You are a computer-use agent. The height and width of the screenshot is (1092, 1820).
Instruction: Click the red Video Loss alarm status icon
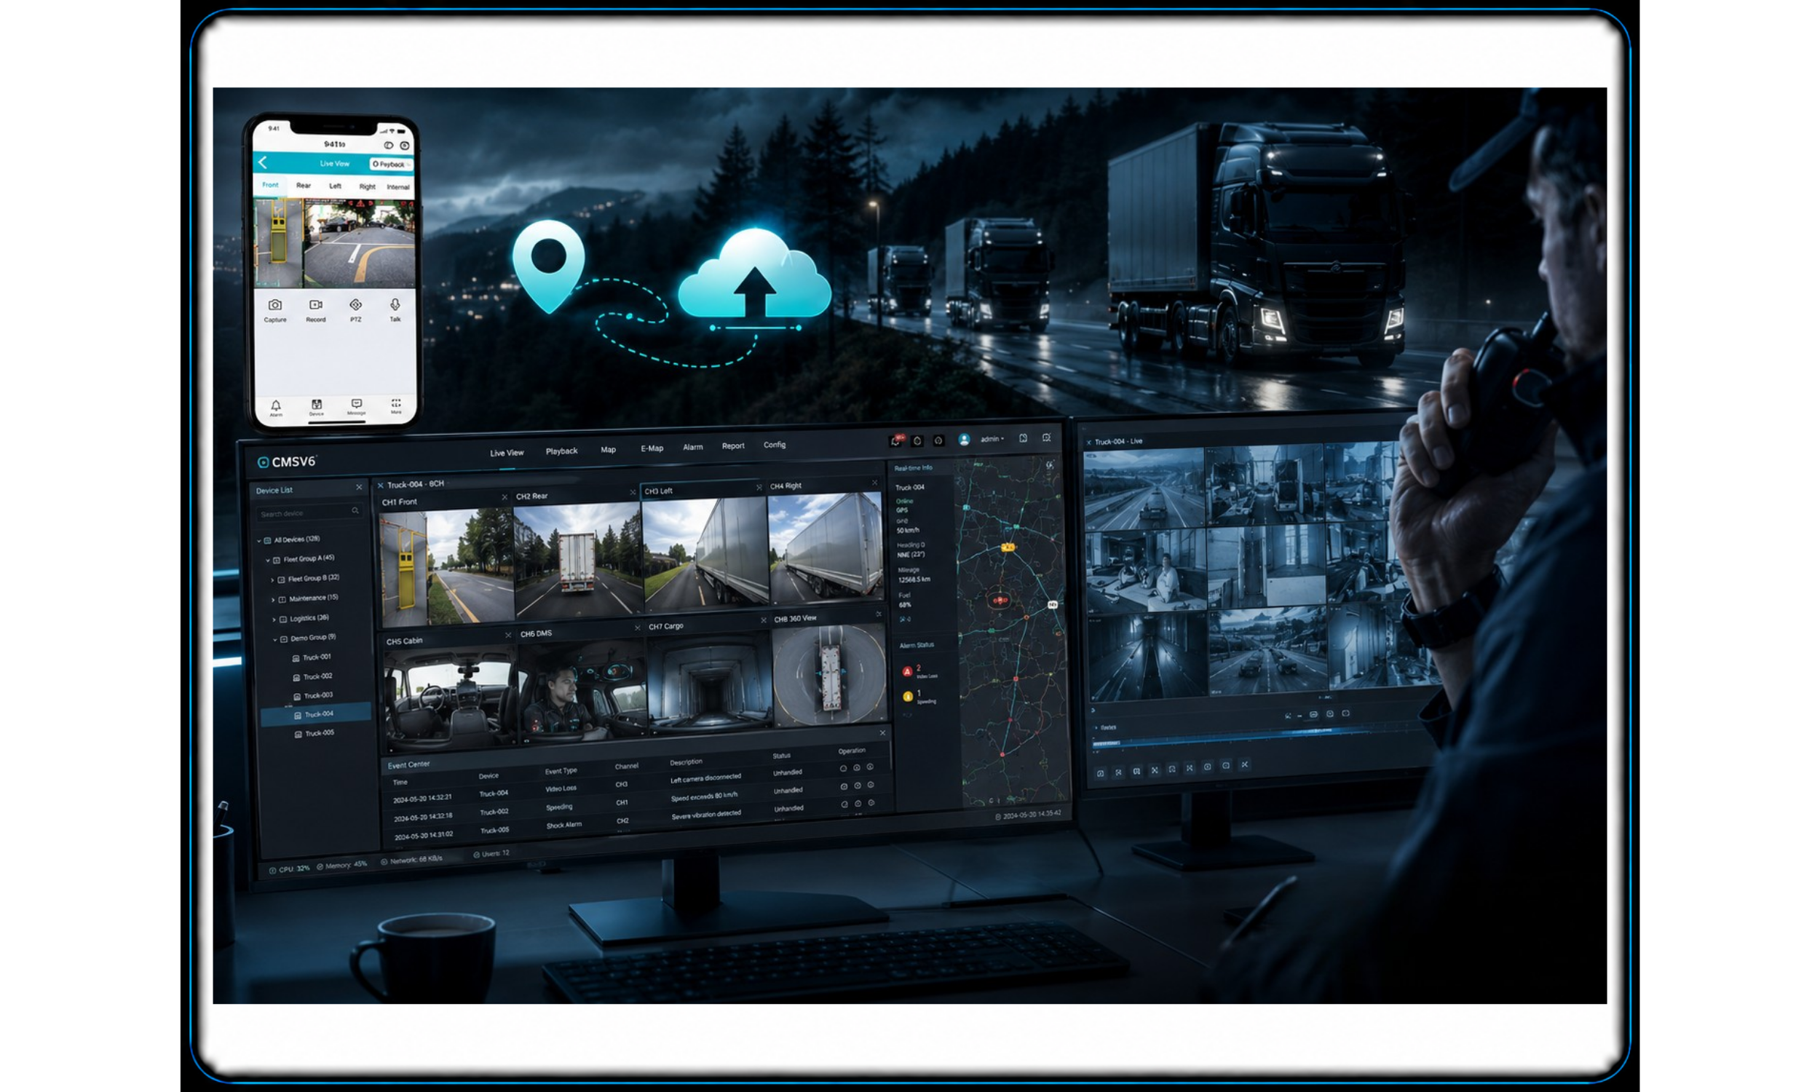coord(907,671)
